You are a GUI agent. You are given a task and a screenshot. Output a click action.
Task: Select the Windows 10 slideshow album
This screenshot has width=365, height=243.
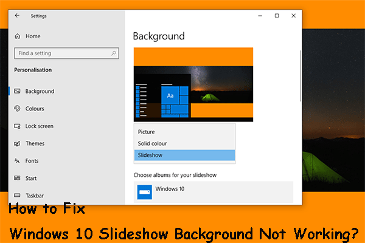click(x=213, y=191)
